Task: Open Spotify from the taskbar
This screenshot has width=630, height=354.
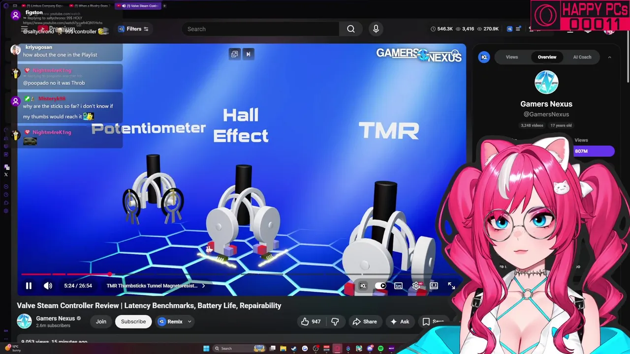Action: tap(380, 349)
